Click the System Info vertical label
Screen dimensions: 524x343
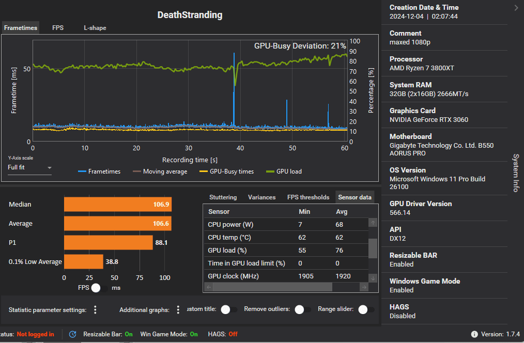[x=516, y=173]
